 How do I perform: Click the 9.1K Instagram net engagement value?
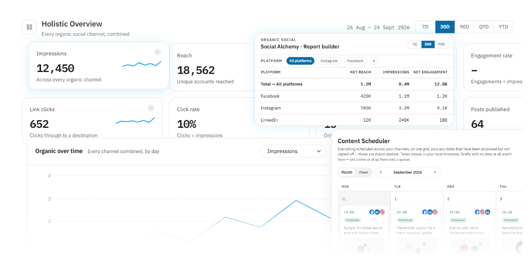point(442,108)
